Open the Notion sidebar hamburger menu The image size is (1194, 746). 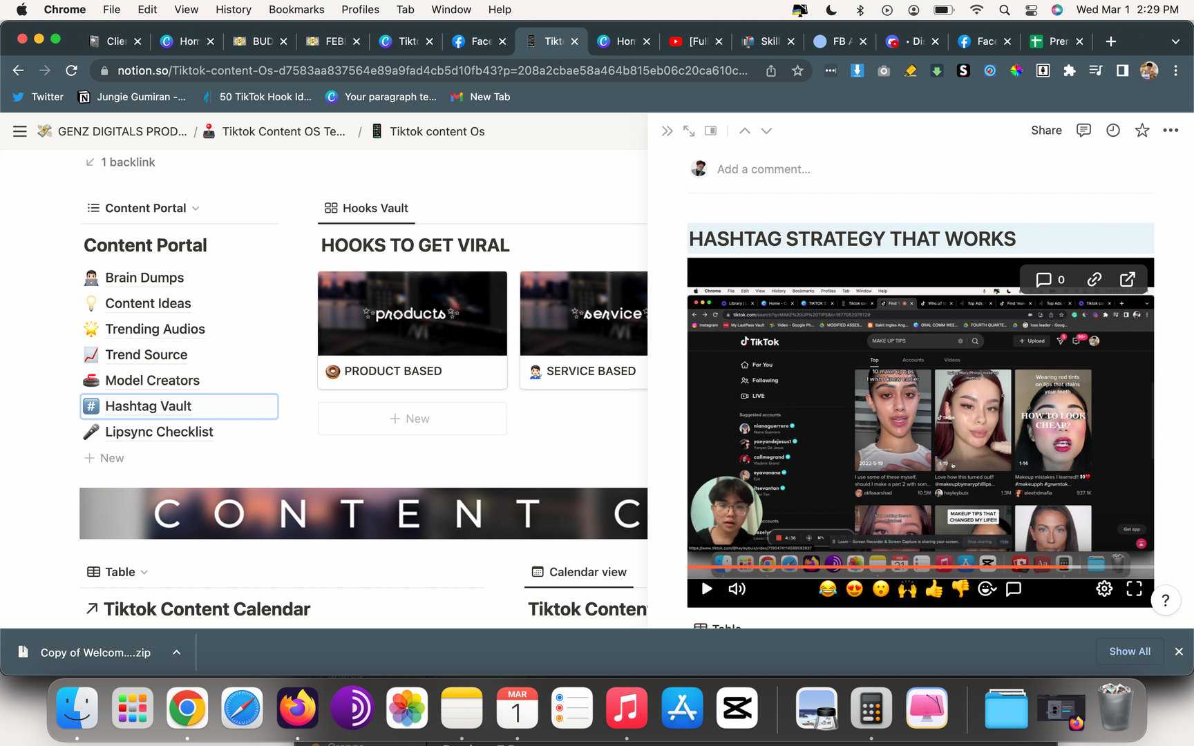[x=19, y=131]
